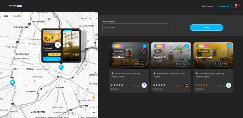243x118 pixels.
Task: Click the Interspaces logo on Sandbox card
Action: click(144, 85)
